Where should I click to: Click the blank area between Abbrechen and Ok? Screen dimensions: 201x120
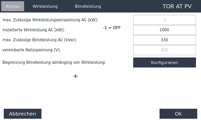coord(100,114)
